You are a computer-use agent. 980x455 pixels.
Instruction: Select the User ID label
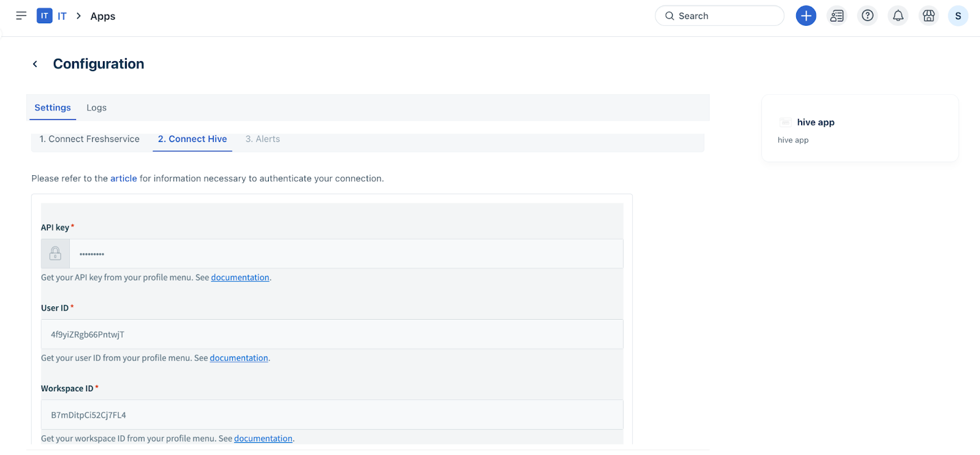(55, 308)
